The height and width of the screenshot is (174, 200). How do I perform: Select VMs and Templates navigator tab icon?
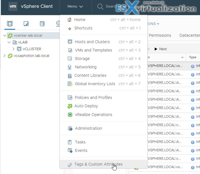(x=26, y=24)
